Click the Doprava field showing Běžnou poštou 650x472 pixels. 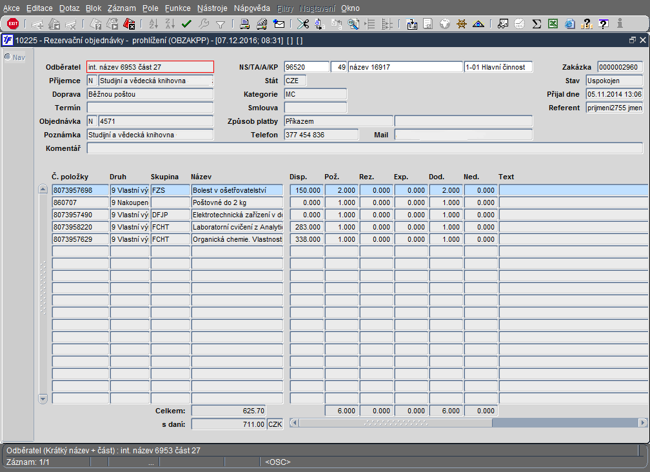(150, 94)
